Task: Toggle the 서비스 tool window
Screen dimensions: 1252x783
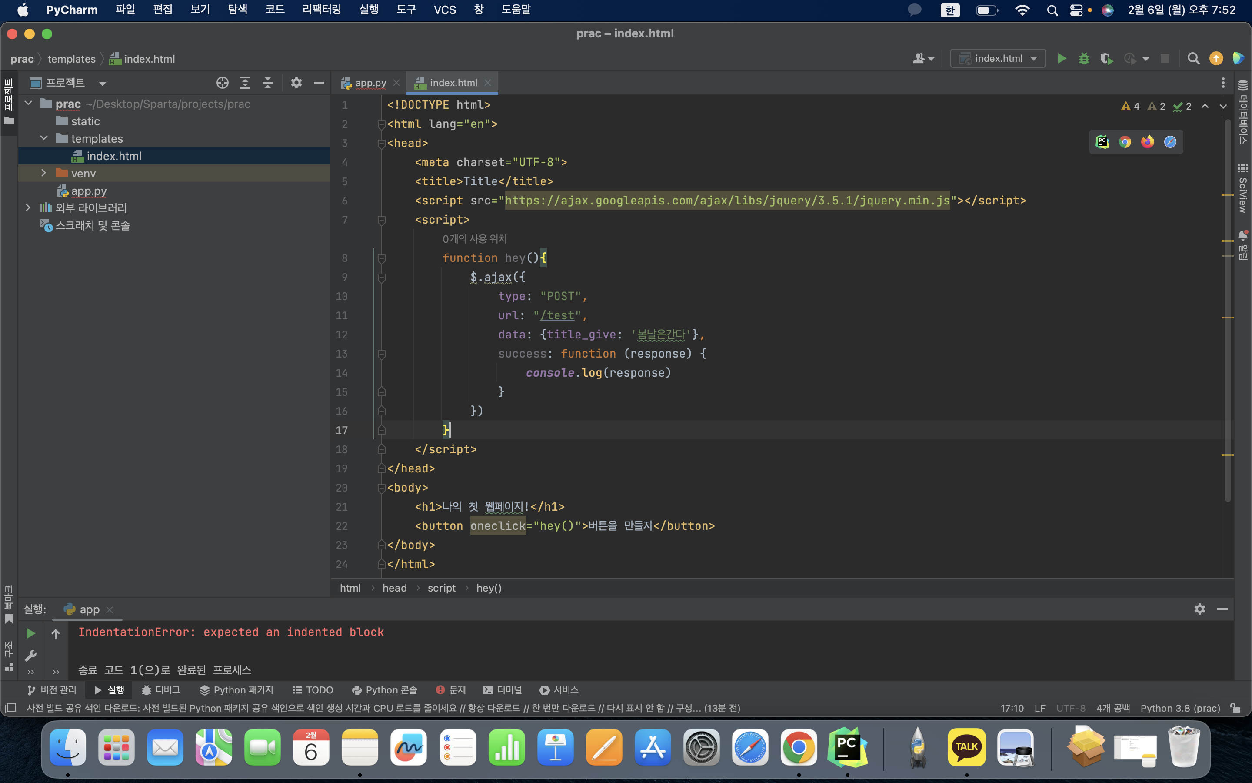Action: pos(559,690)
